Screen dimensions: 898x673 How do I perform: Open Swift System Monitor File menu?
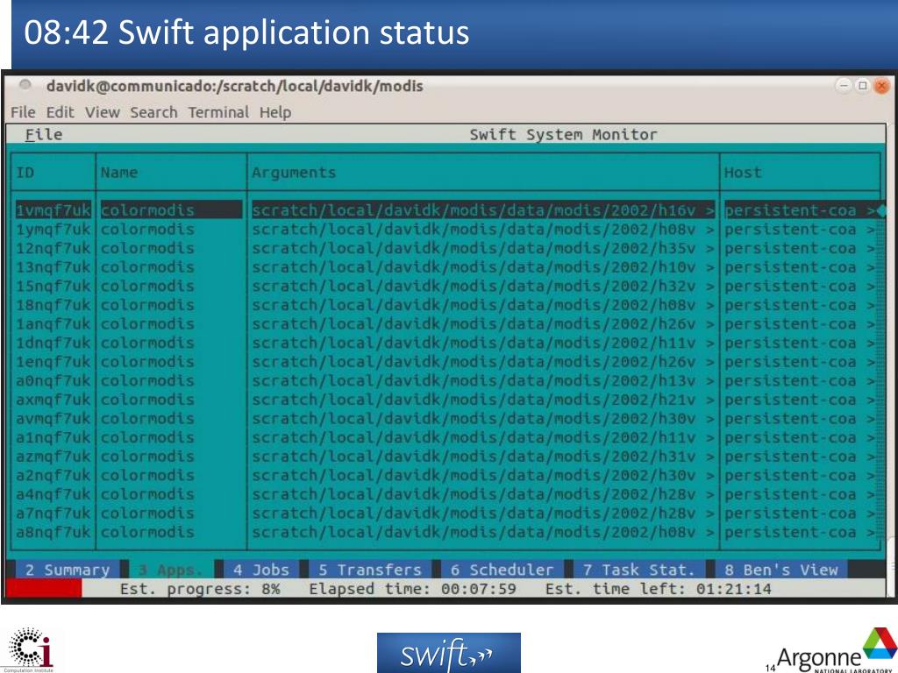(44, 134)
